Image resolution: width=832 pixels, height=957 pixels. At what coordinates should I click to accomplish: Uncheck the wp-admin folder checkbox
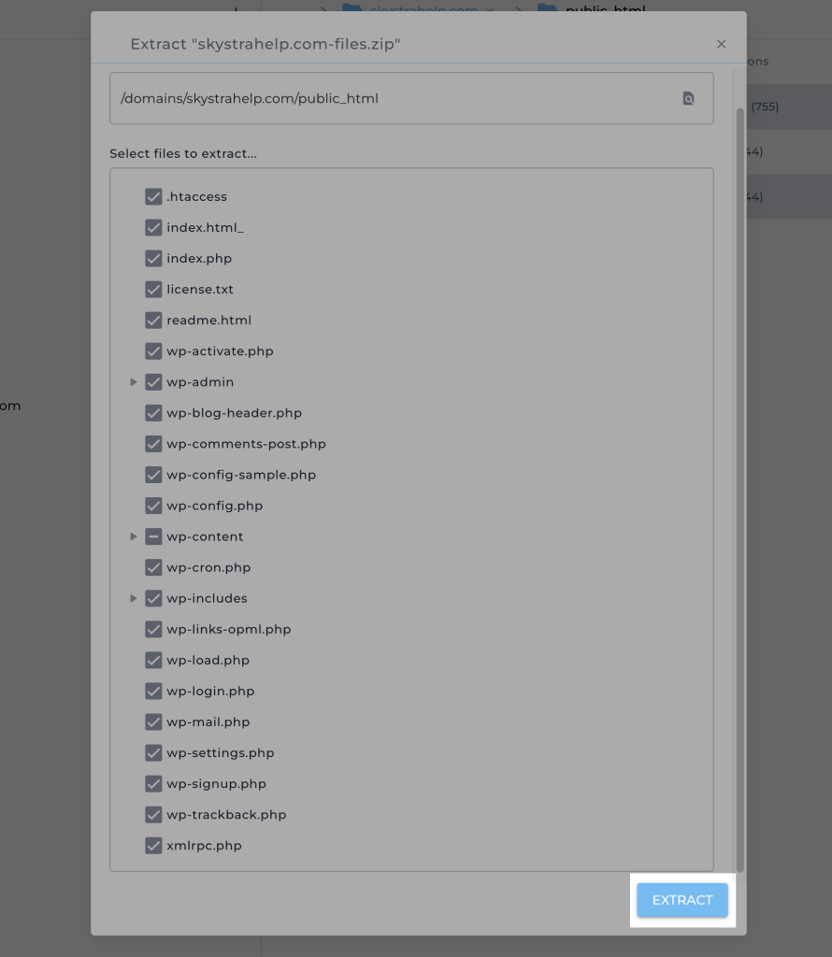coord(154,382)
